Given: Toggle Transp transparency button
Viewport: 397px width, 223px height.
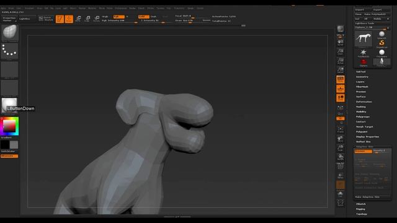Looking at the screenshot, I should (341, 175).
